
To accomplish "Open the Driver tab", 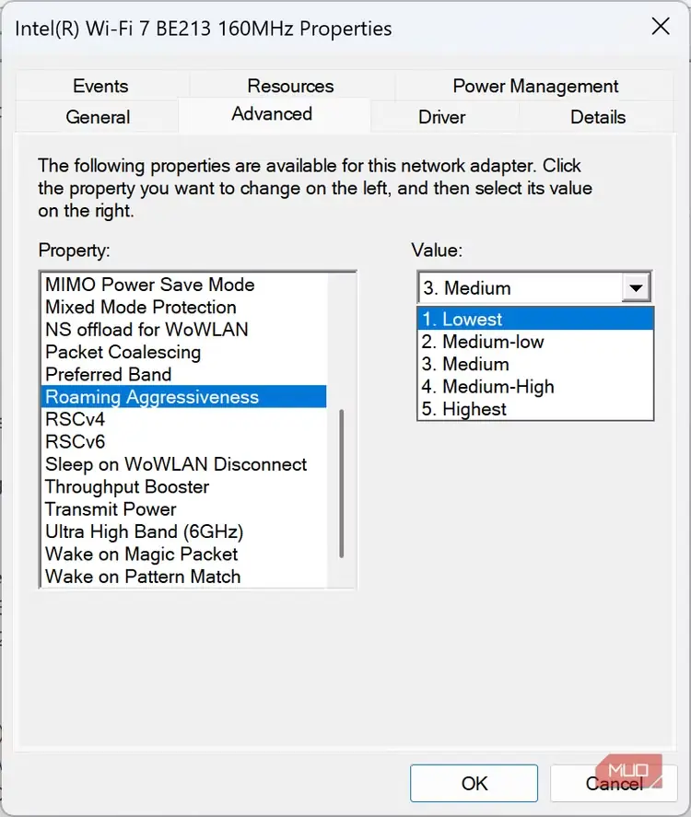I will (442, 117).
